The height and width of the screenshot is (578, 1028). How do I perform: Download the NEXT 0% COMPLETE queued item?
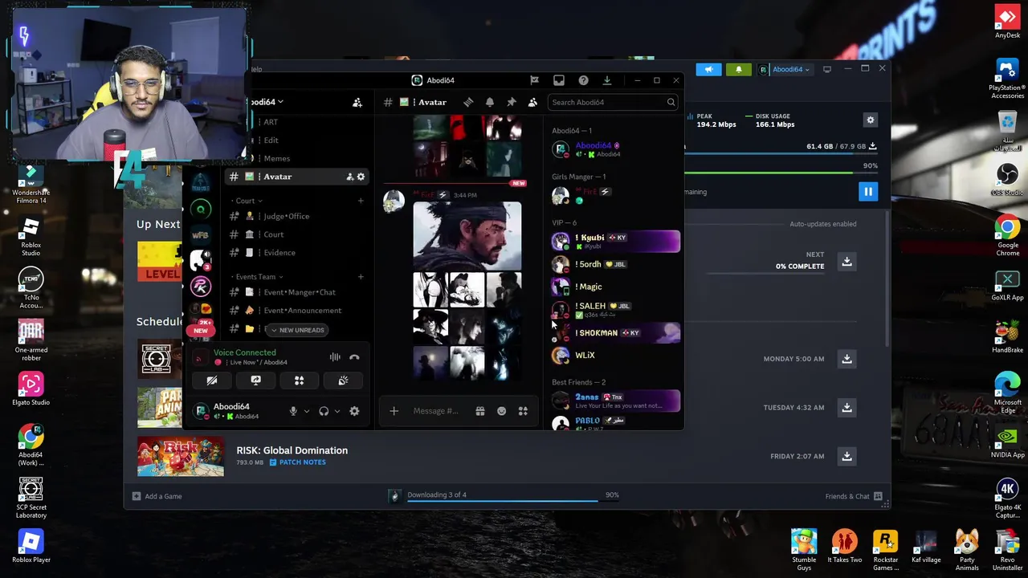846,262
